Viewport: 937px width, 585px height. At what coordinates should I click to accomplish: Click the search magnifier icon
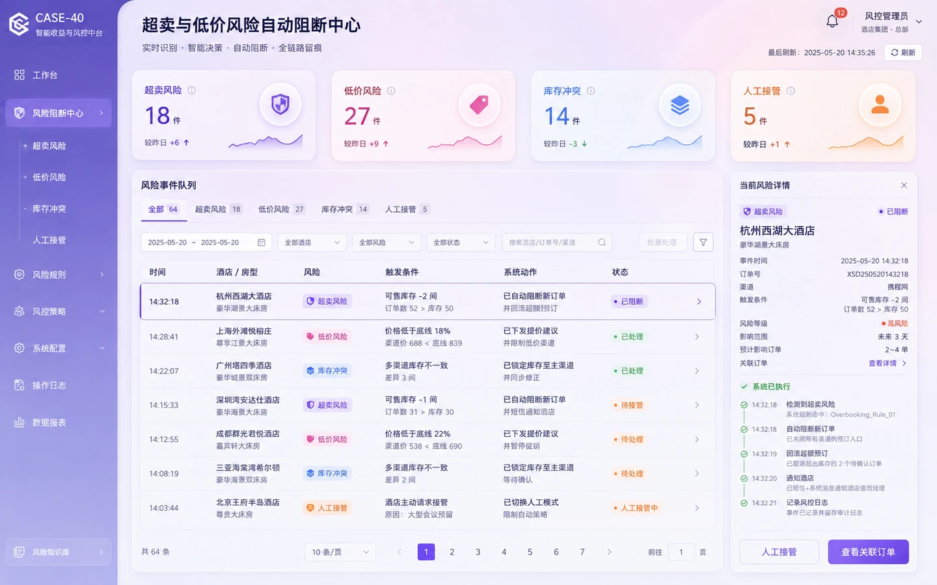(x=602, y=242)
